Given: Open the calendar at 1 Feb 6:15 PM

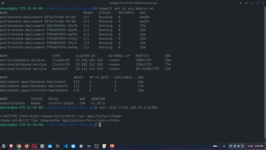Looking at the screenshot, I should [255, 146].
